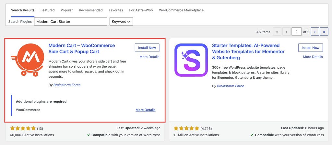The height and width of the screenshot is (145, 332).
Task: Click the disabled previous page arrow
Action: pyautogui.click(x=287, y=32)
